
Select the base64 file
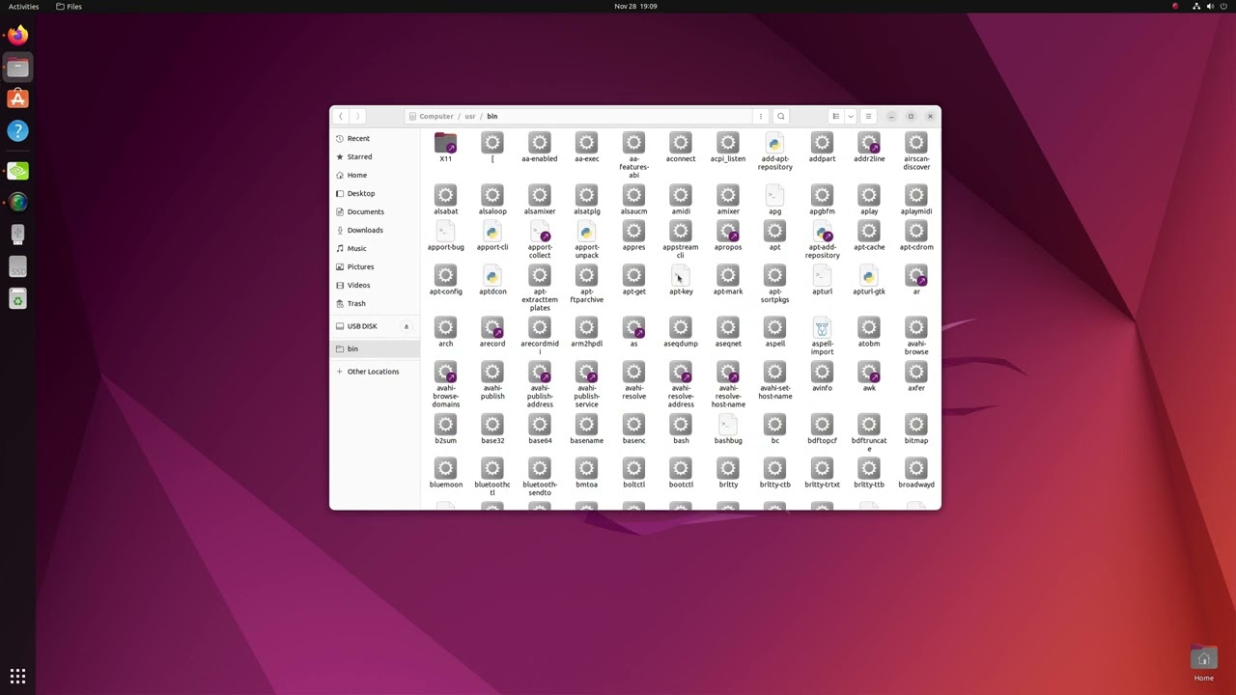tap(540, 429)
